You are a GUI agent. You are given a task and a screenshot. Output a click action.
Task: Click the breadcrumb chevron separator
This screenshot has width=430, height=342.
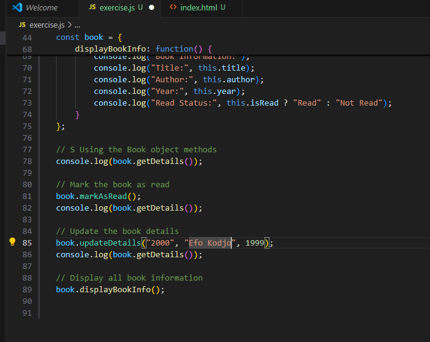point(70,25)
